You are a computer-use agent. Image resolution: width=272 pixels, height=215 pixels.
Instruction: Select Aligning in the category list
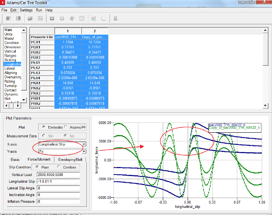point(11,73)
